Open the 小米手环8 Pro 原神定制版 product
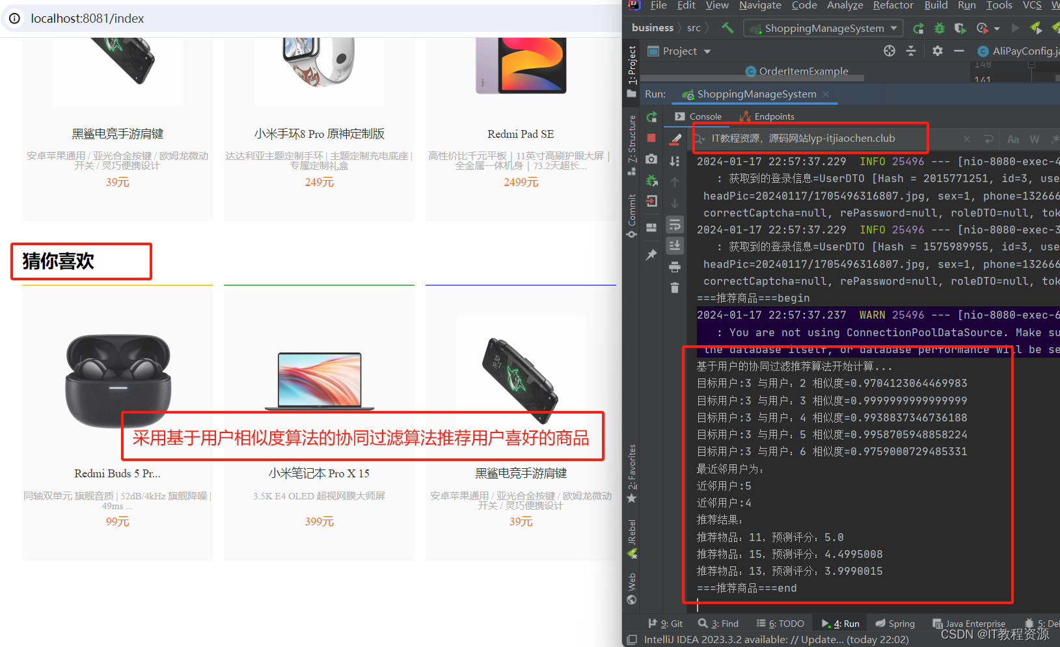This screenshot has width=1060, height=647. coord(319,134)
